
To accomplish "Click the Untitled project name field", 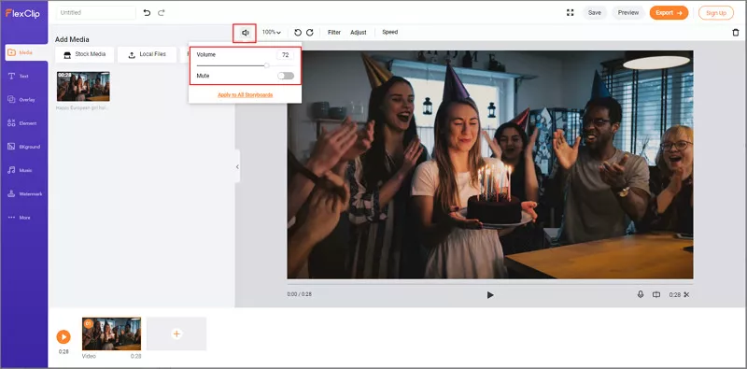I will (96, 13).
